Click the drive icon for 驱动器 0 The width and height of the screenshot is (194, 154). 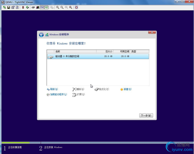point(50,57)
